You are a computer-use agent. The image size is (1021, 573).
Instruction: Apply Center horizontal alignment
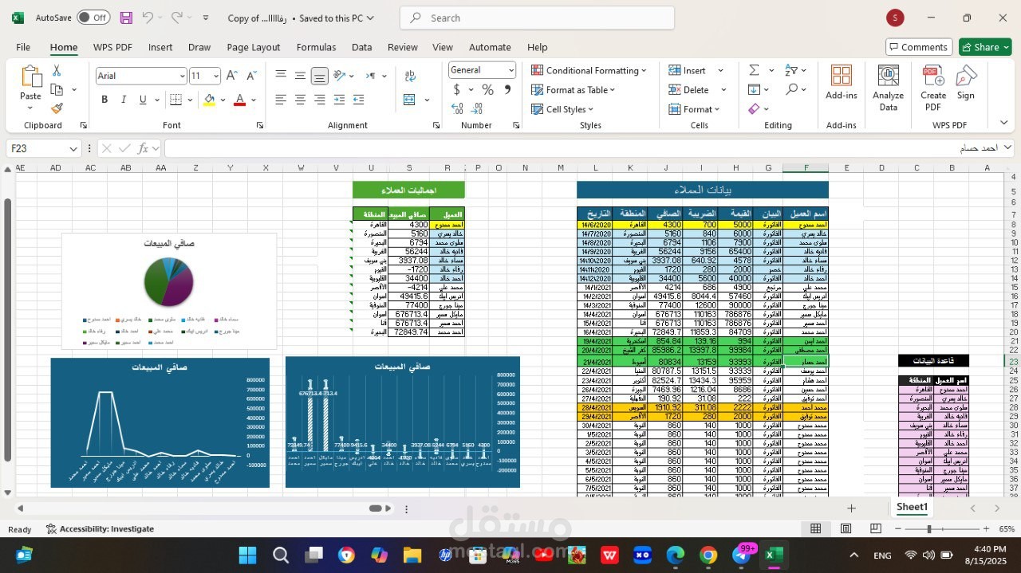click(300, 100)
